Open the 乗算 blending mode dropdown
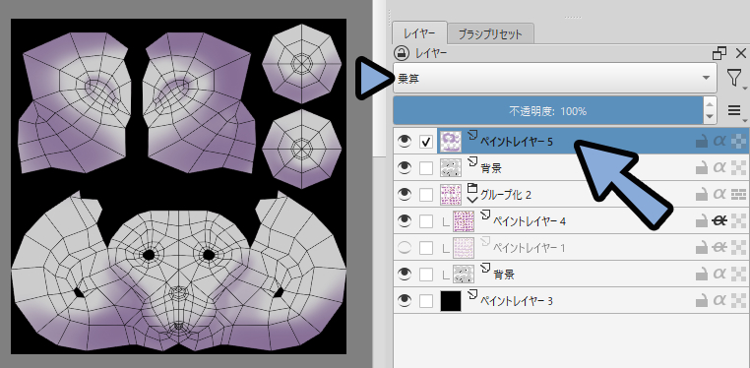The image size is (750, 368). [x=555, y=78]
